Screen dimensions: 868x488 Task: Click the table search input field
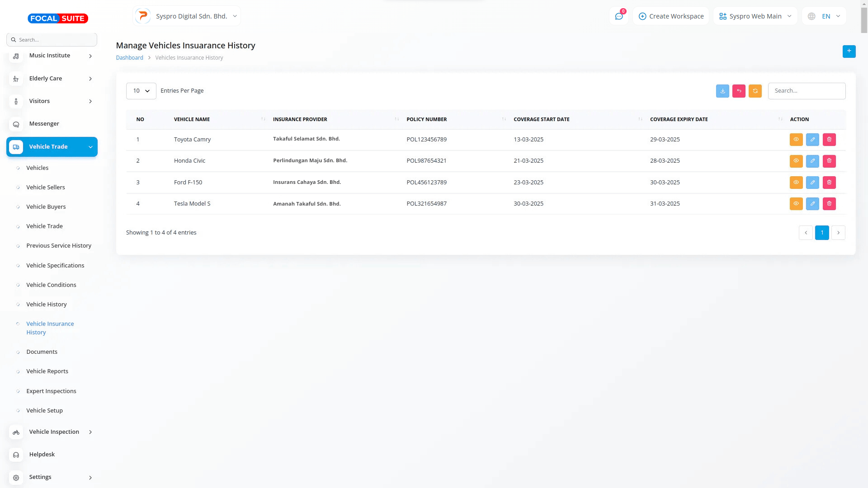[807, 91]
